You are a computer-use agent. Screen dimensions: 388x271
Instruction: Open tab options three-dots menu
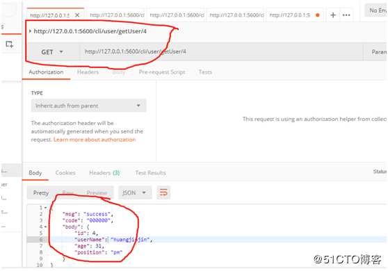346,15
